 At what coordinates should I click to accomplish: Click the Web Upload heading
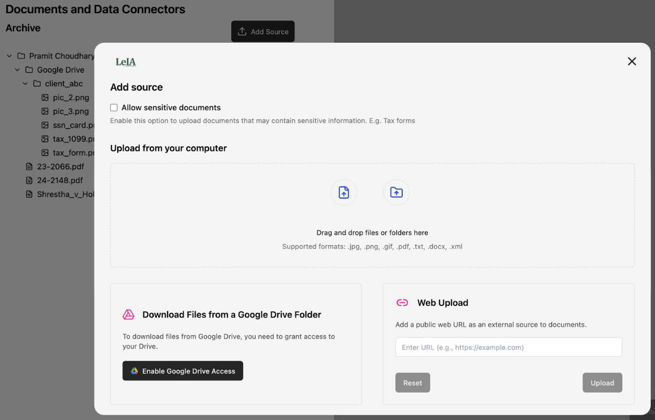pos(443,303)
